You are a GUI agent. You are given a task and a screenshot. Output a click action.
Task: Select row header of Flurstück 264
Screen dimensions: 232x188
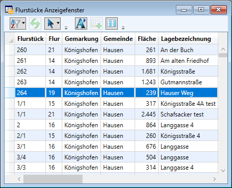pos(10,93)
